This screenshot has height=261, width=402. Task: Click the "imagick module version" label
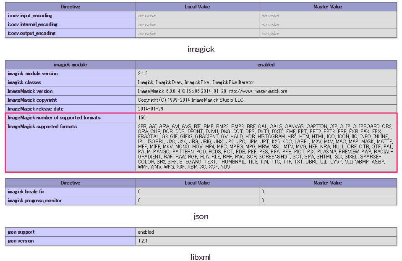[x=33, y=74]
